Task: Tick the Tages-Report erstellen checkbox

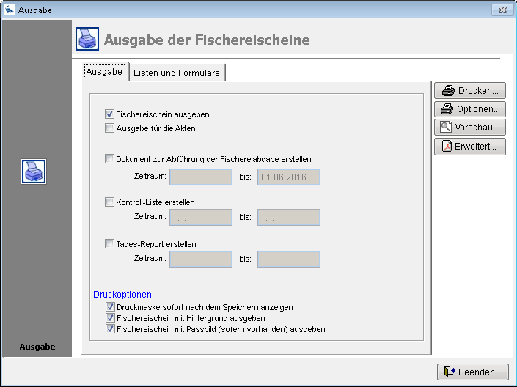Action: tap(109, 244)
